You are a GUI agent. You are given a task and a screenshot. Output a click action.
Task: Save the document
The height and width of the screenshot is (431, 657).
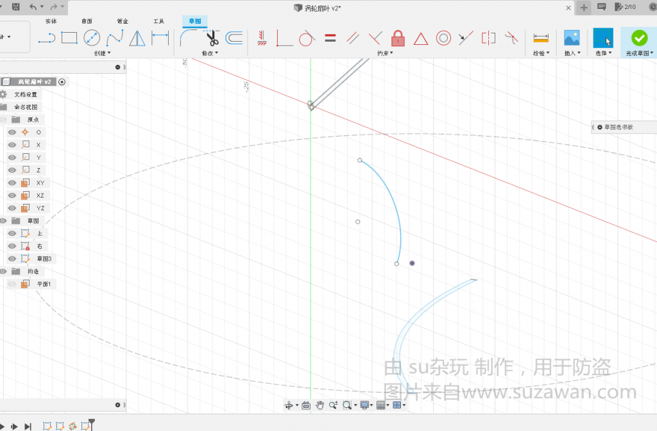15,6
